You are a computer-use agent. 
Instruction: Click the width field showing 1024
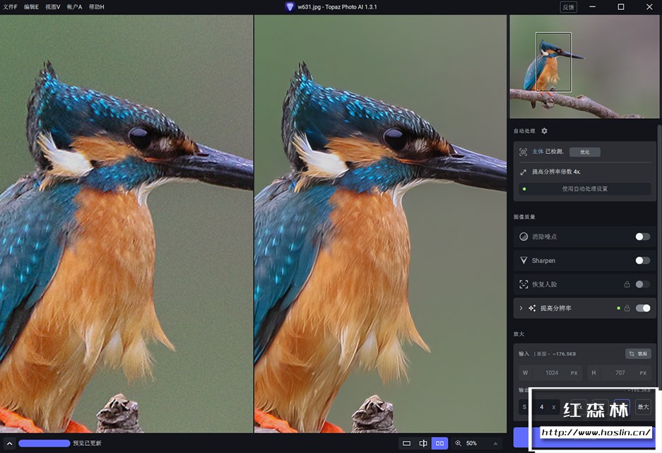click(x=550, y=372)
